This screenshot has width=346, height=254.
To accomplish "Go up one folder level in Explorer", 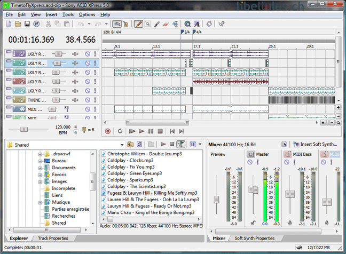I will (130, 145).
